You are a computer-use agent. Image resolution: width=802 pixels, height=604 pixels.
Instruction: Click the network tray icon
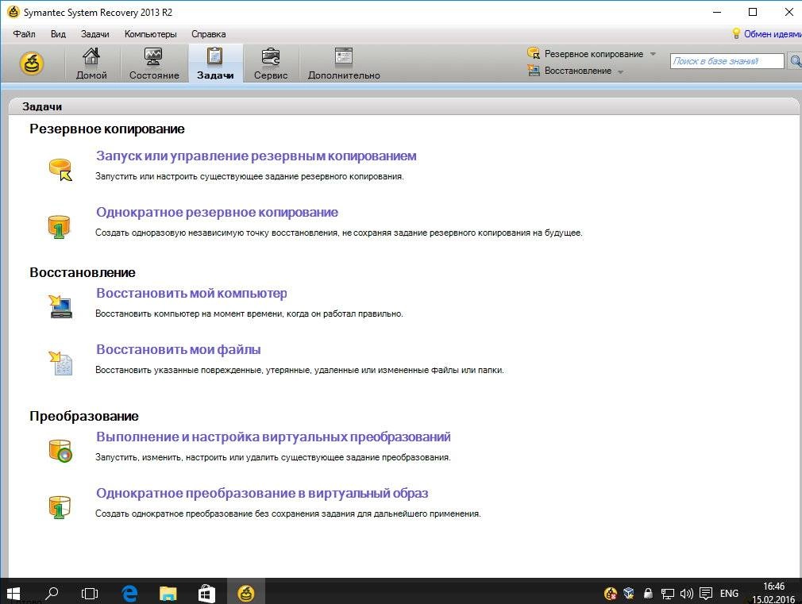tap(668, 593)
